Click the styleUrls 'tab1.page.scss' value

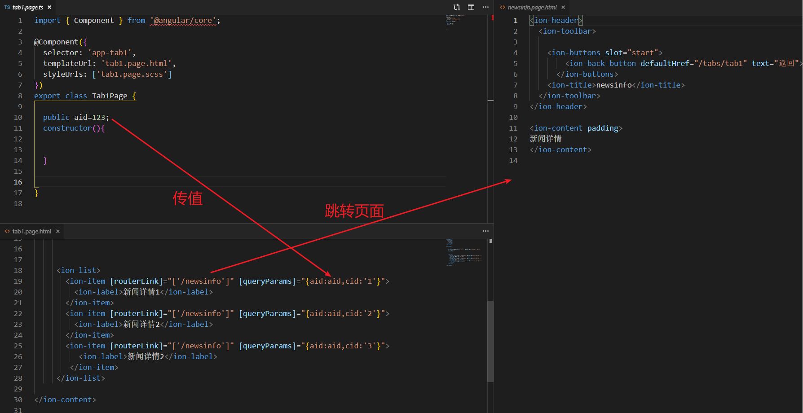[x=132, y=74]
